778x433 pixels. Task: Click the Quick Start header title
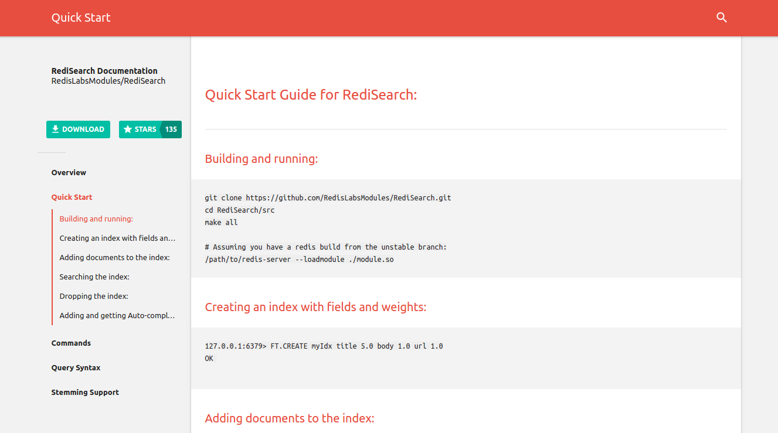pyautogui.click(x=81, y=18)
